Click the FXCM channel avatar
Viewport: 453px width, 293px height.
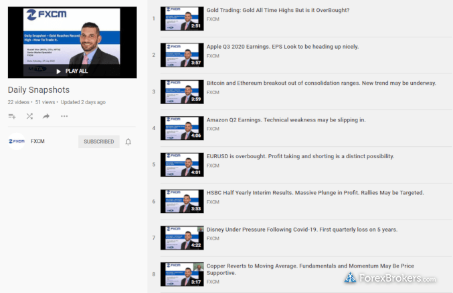17,141
